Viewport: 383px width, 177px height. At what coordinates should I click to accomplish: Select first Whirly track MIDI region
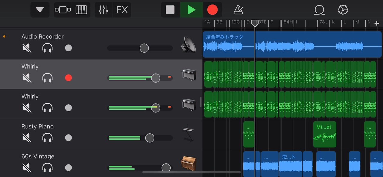290,74
